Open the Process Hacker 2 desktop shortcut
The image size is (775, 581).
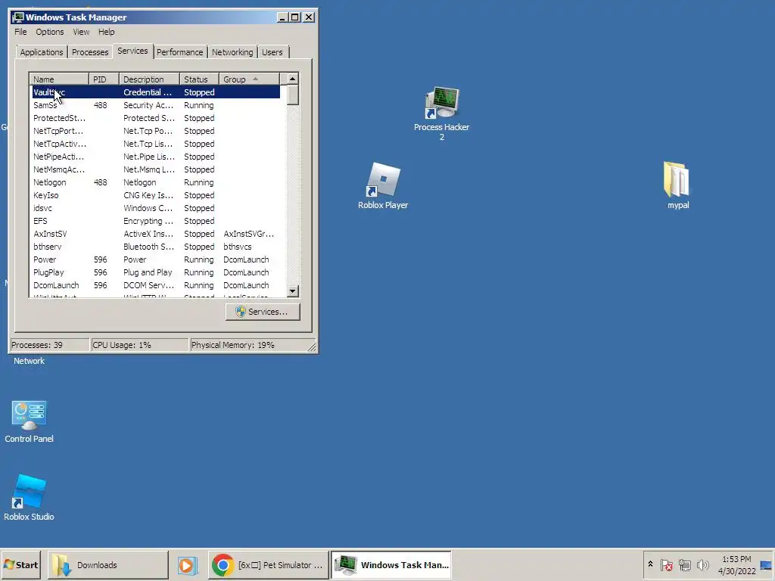[x=442, y=113]
